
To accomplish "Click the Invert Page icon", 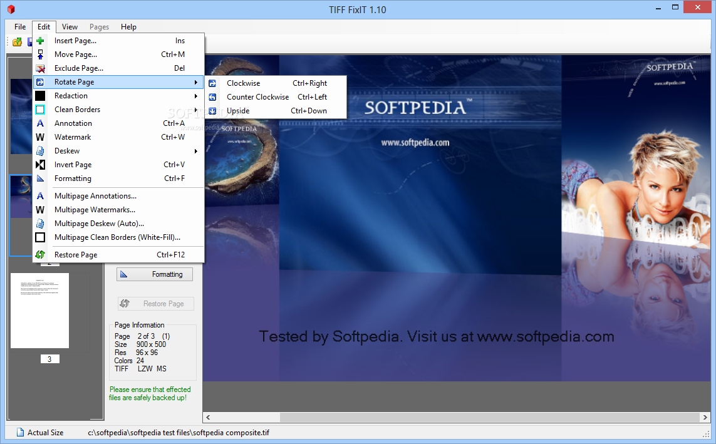I will [40, 165].
